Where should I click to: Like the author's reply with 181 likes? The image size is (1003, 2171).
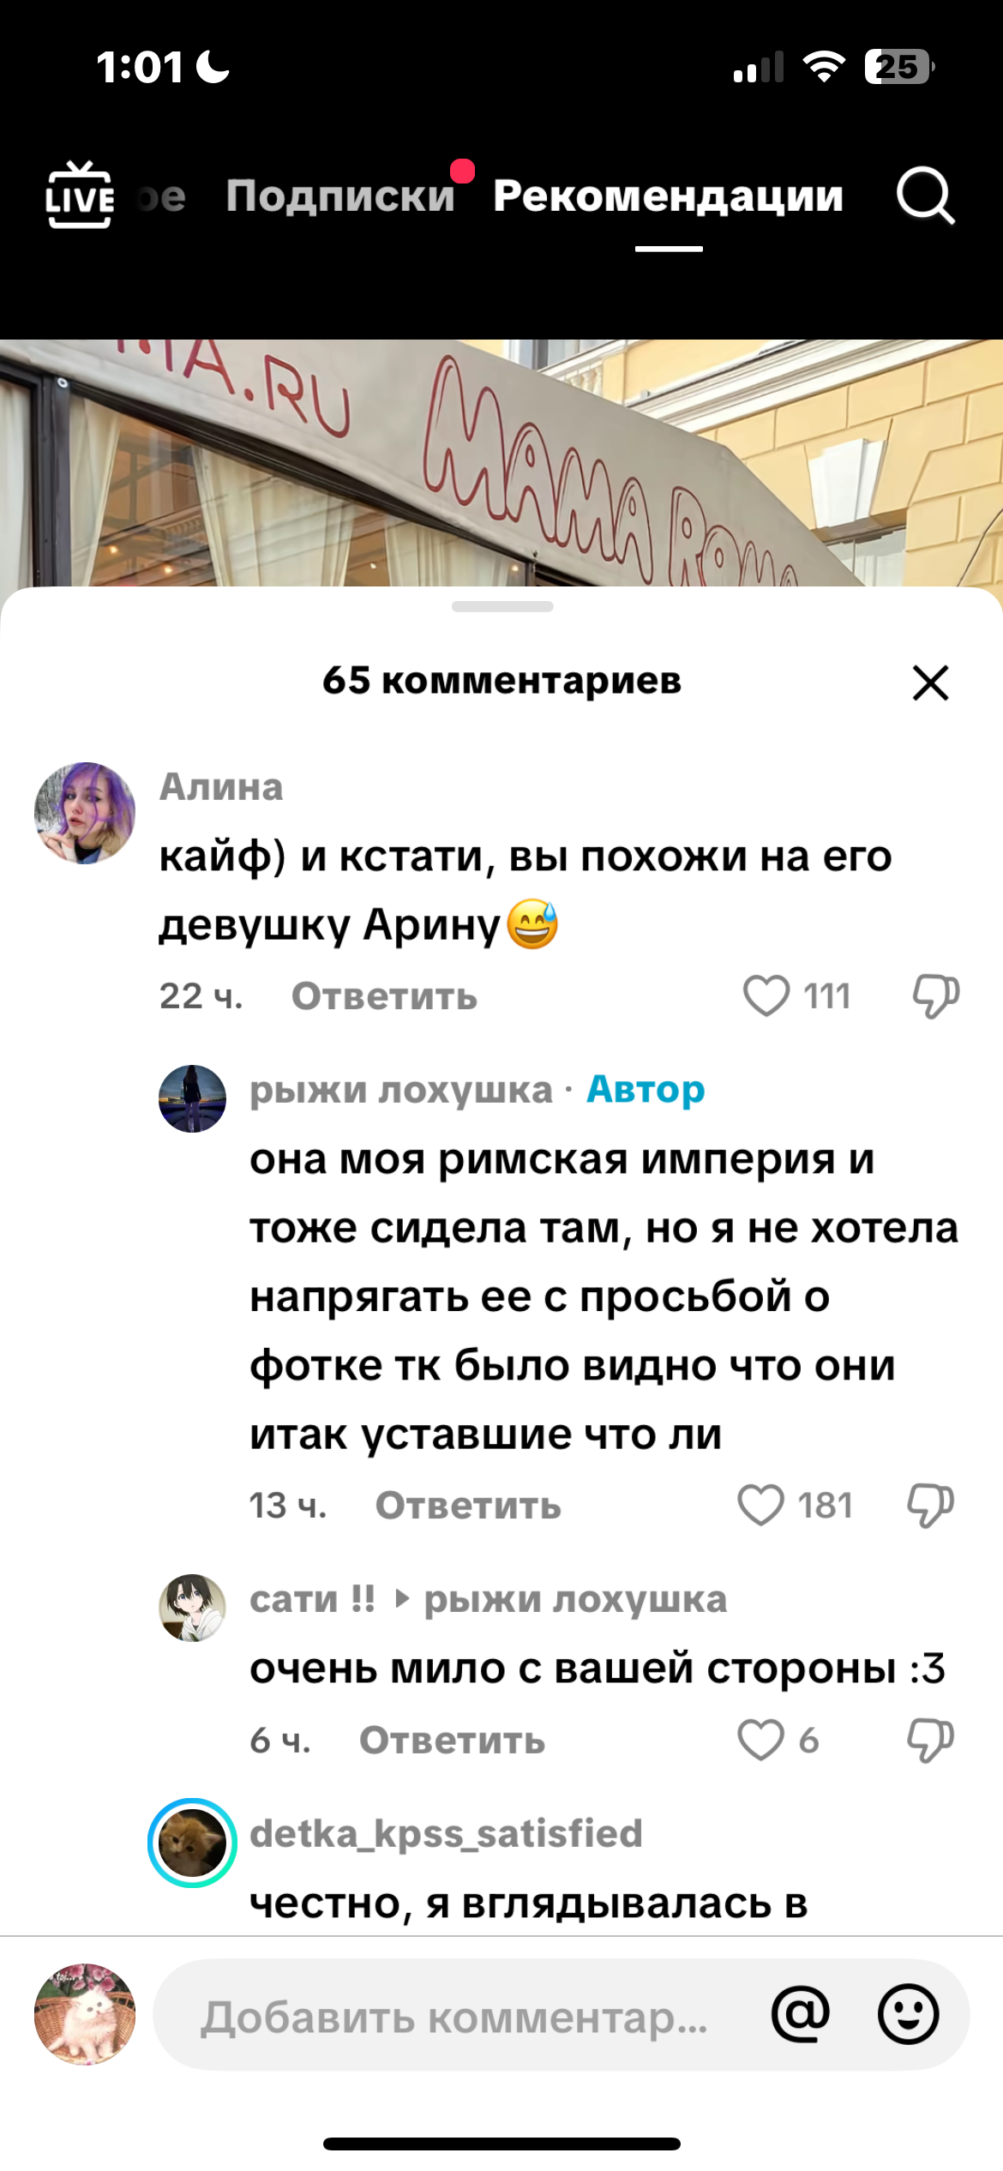760,1505
